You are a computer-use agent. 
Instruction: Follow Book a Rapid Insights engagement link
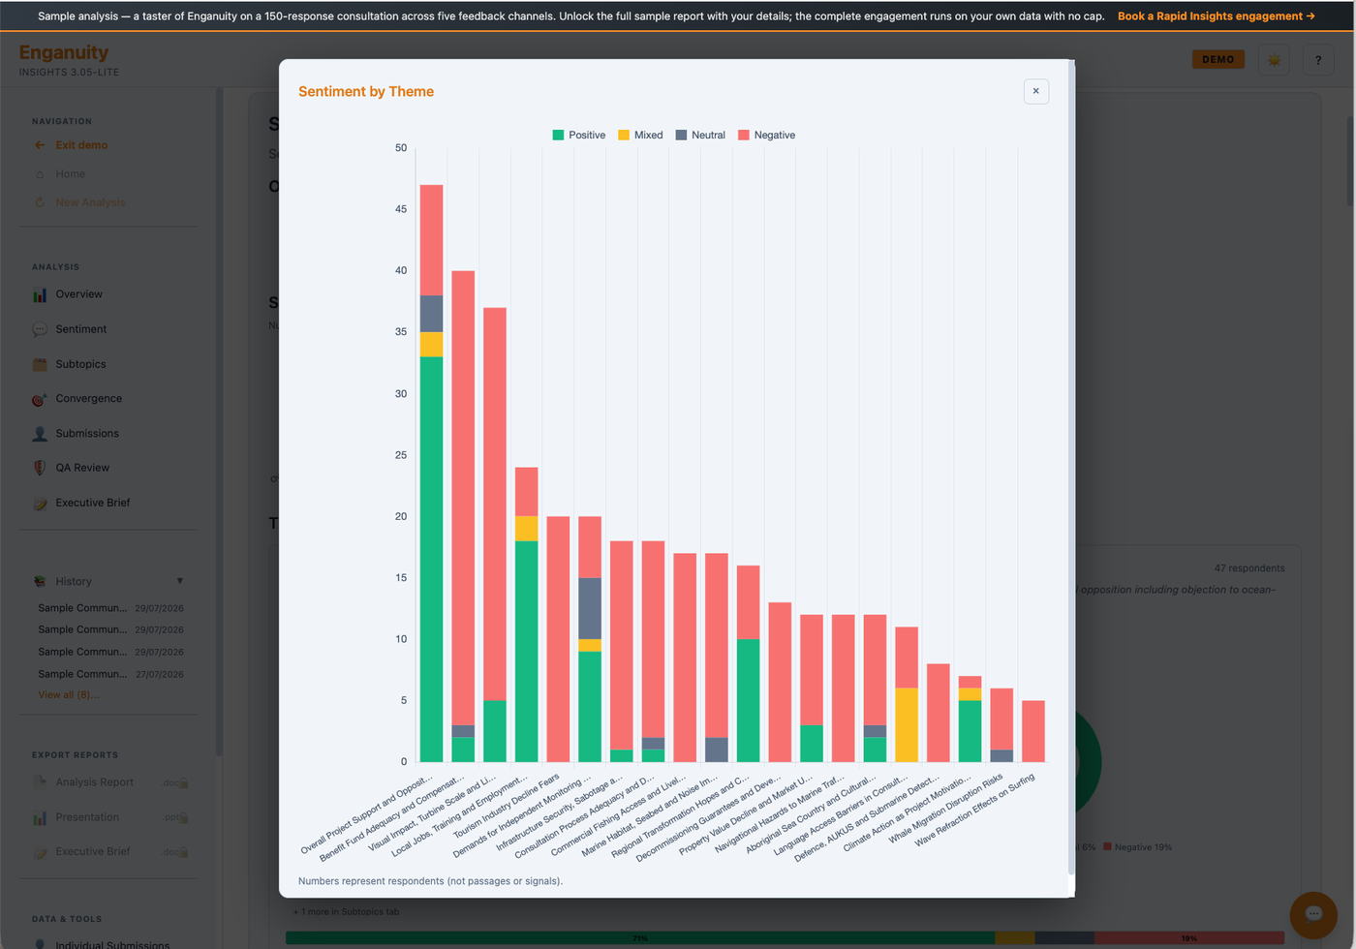coord(1216,16)
